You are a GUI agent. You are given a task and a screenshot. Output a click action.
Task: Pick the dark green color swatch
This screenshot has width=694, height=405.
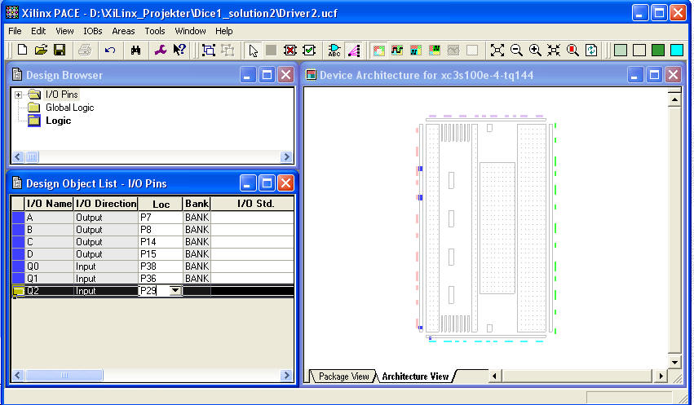(x=657, y=50)
